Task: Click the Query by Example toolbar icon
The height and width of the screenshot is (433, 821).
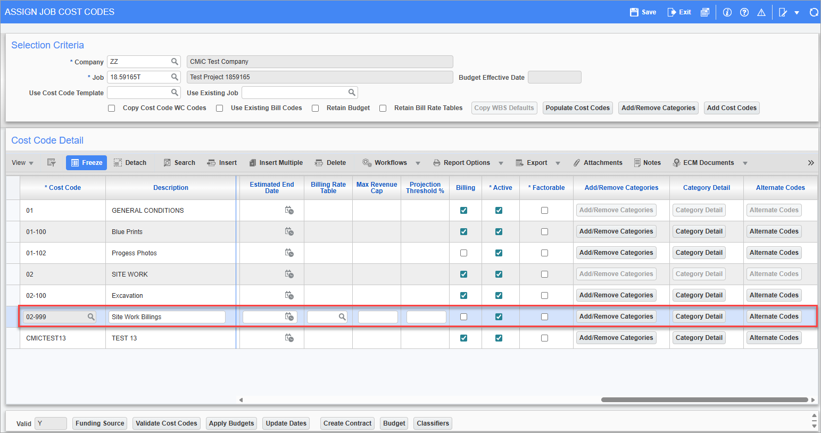Action: pos(51,163)
